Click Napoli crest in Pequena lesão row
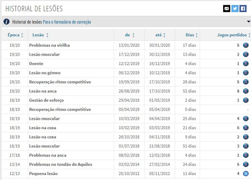 click(x=246, y=173)
